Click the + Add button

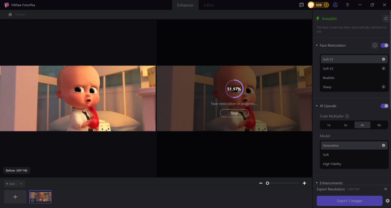(11, 184)
